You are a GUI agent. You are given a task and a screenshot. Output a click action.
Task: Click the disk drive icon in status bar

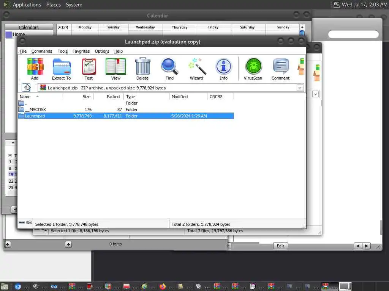[22, 222]
